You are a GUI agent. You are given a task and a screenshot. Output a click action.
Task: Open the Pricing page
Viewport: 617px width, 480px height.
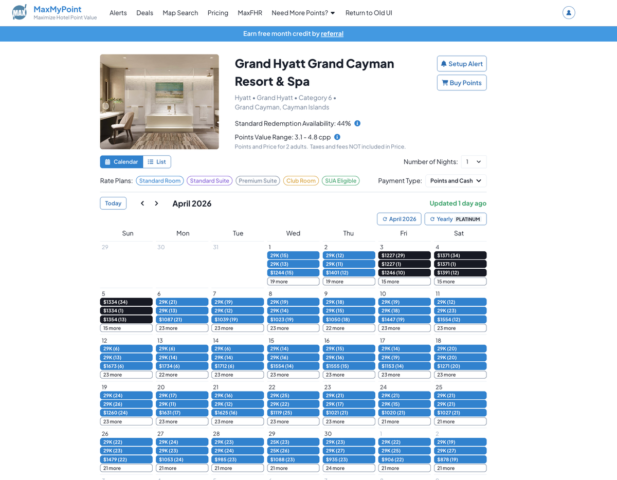coord(218,13)
